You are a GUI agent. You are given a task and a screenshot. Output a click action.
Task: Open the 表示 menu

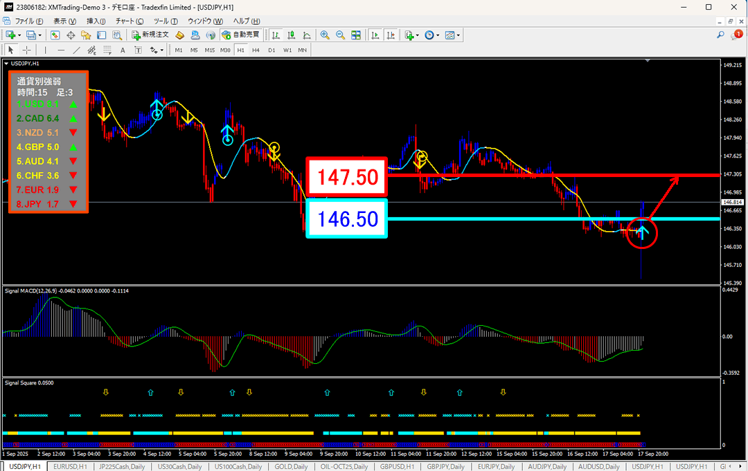pyautogui.click(x=64, y=21)
